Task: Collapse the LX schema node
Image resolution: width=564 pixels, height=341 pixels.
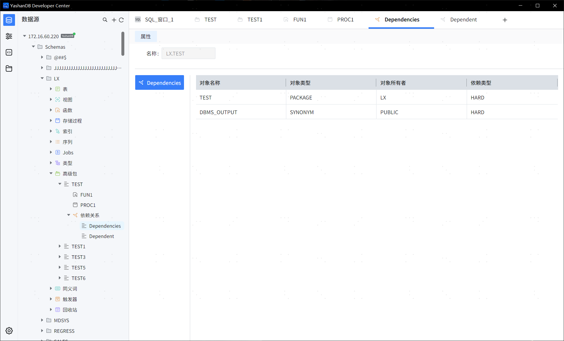Action: pyautogui.click(x=42, y=78)
